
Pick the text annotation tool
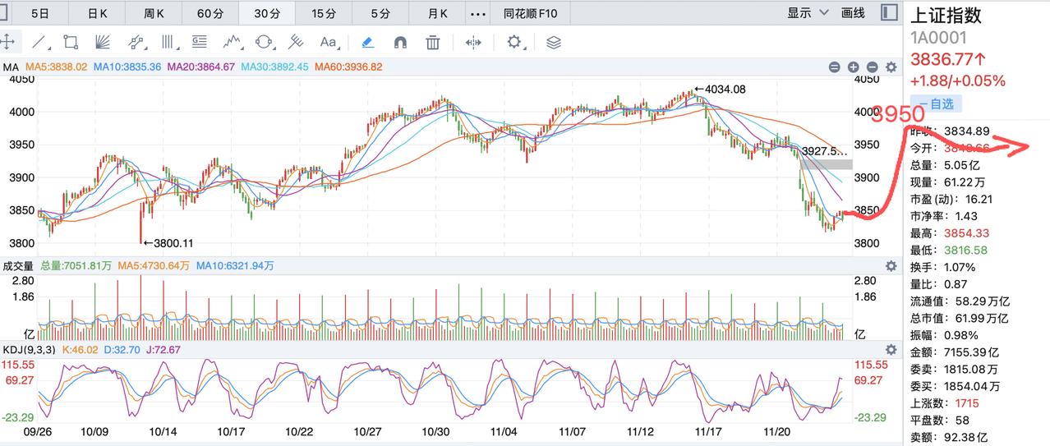[x=329, y=42]
